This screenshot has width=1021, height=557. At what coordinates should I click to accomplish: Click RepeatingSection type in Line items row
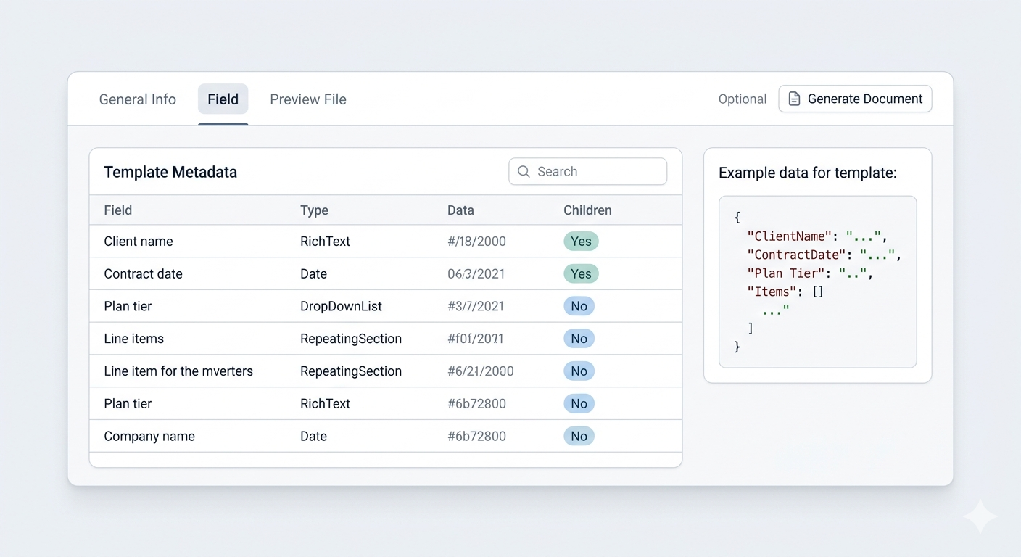coord(351,339)
